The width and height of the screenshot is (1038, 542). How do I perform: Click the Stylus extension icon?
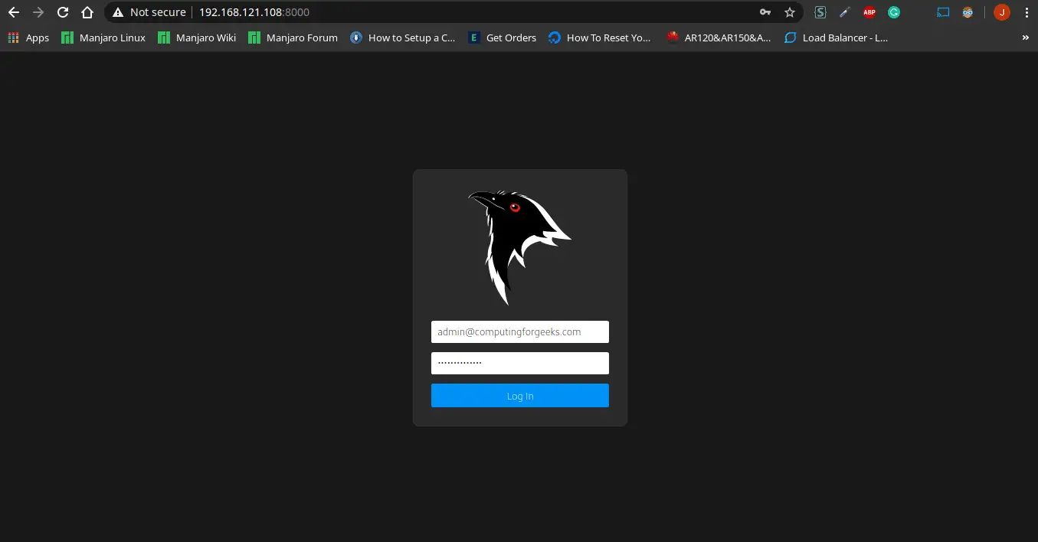click(820, 12)
